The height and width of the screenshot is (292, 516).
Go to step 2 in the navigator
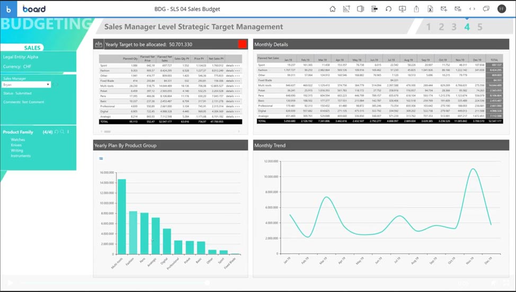(441, 27)
